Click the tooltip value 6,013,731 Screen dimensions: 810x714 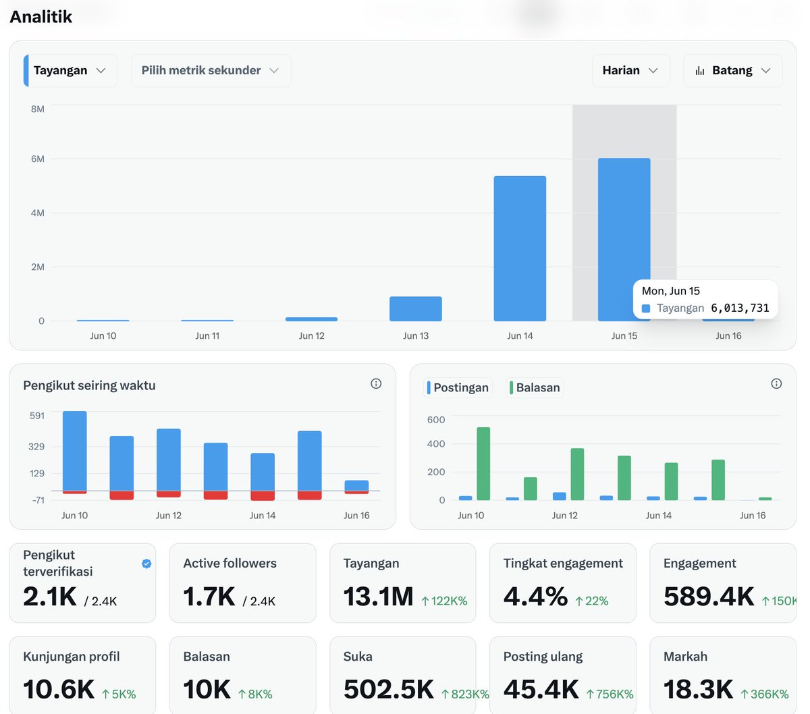click(740, 308)
